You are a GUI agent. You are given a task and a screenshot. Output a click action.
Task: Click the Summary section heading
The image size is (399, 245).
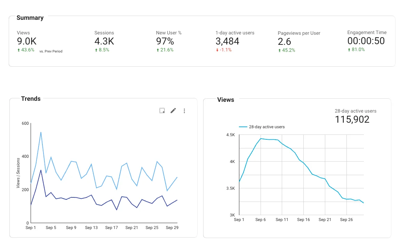click(30, 18)
